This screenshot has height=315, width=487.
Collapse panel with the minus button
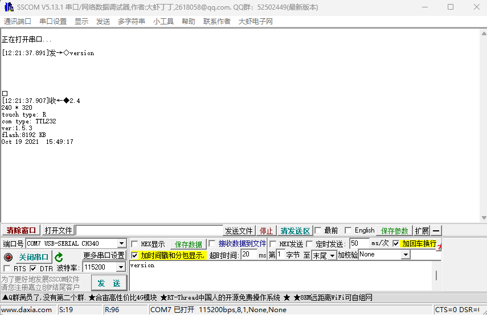tap(436, 231)
